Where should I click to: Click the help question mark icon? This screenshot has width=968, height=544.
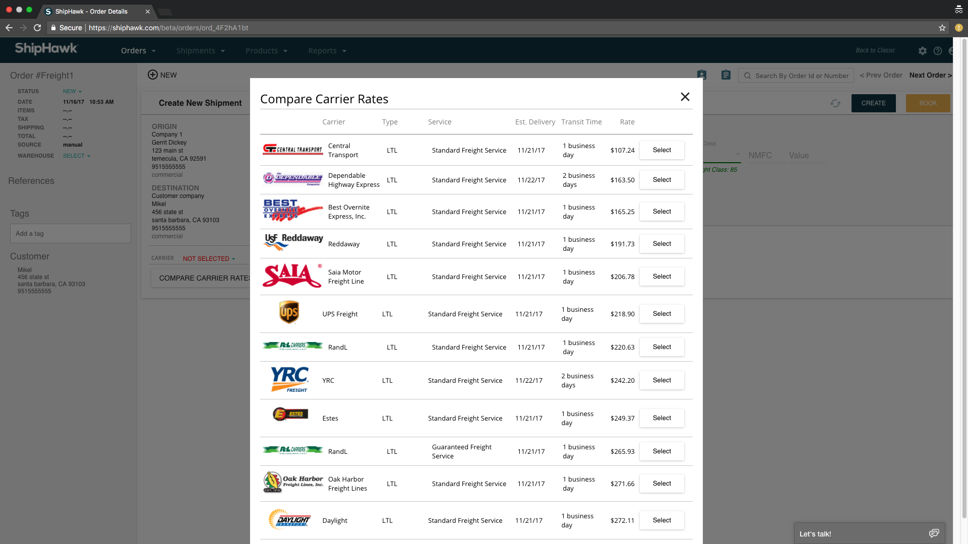click(938, 50)
